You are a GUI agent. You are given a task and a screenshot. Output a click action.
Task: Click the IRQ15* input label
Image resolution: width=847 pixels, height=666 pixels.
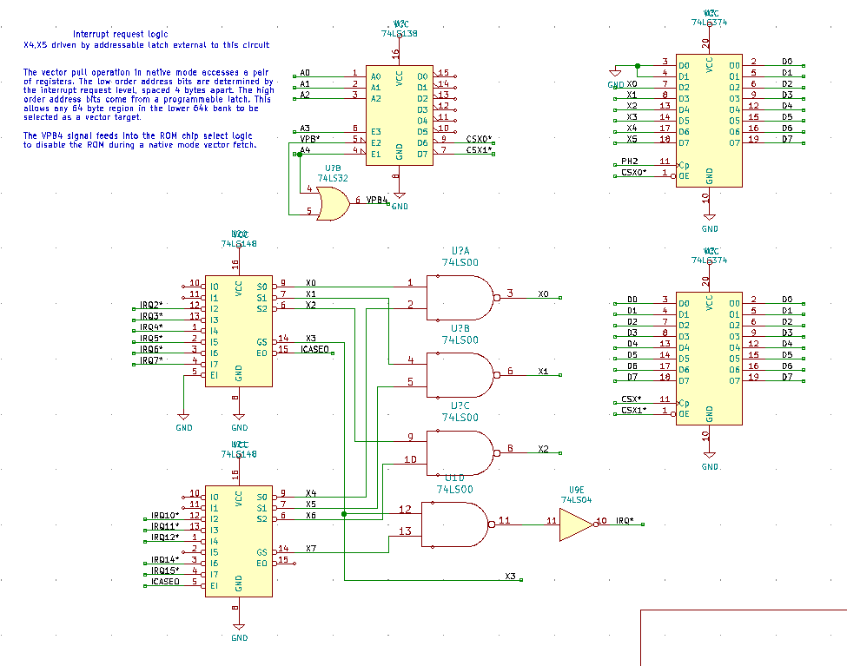[x=165, y=570]
